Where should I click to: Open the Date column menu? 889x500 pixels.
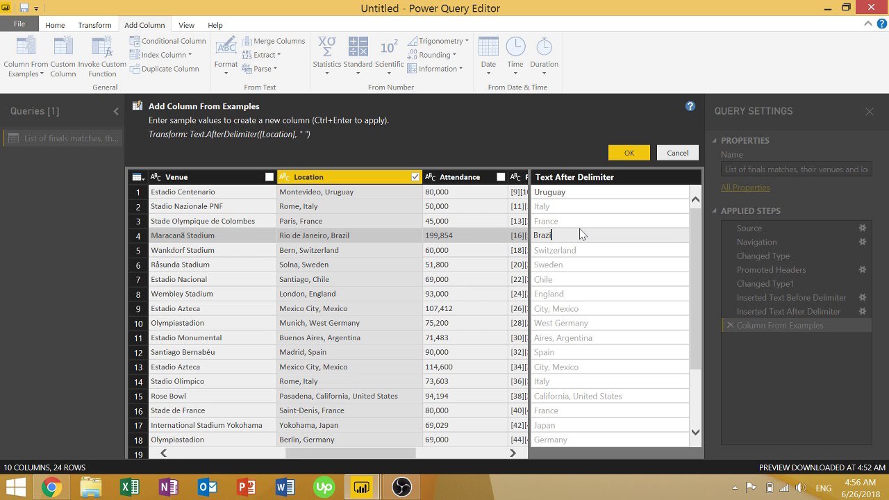488,56
